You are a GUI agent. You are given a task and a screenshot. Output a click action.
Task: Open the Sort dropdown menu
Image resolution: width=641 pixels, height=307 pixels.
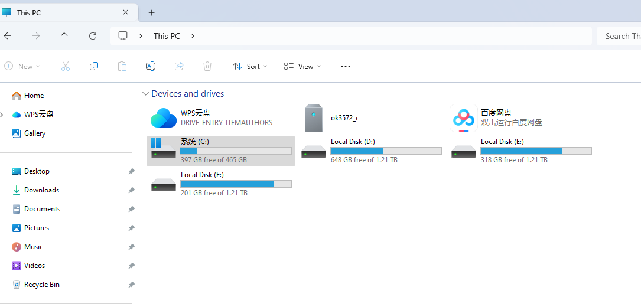pos(250,66)
